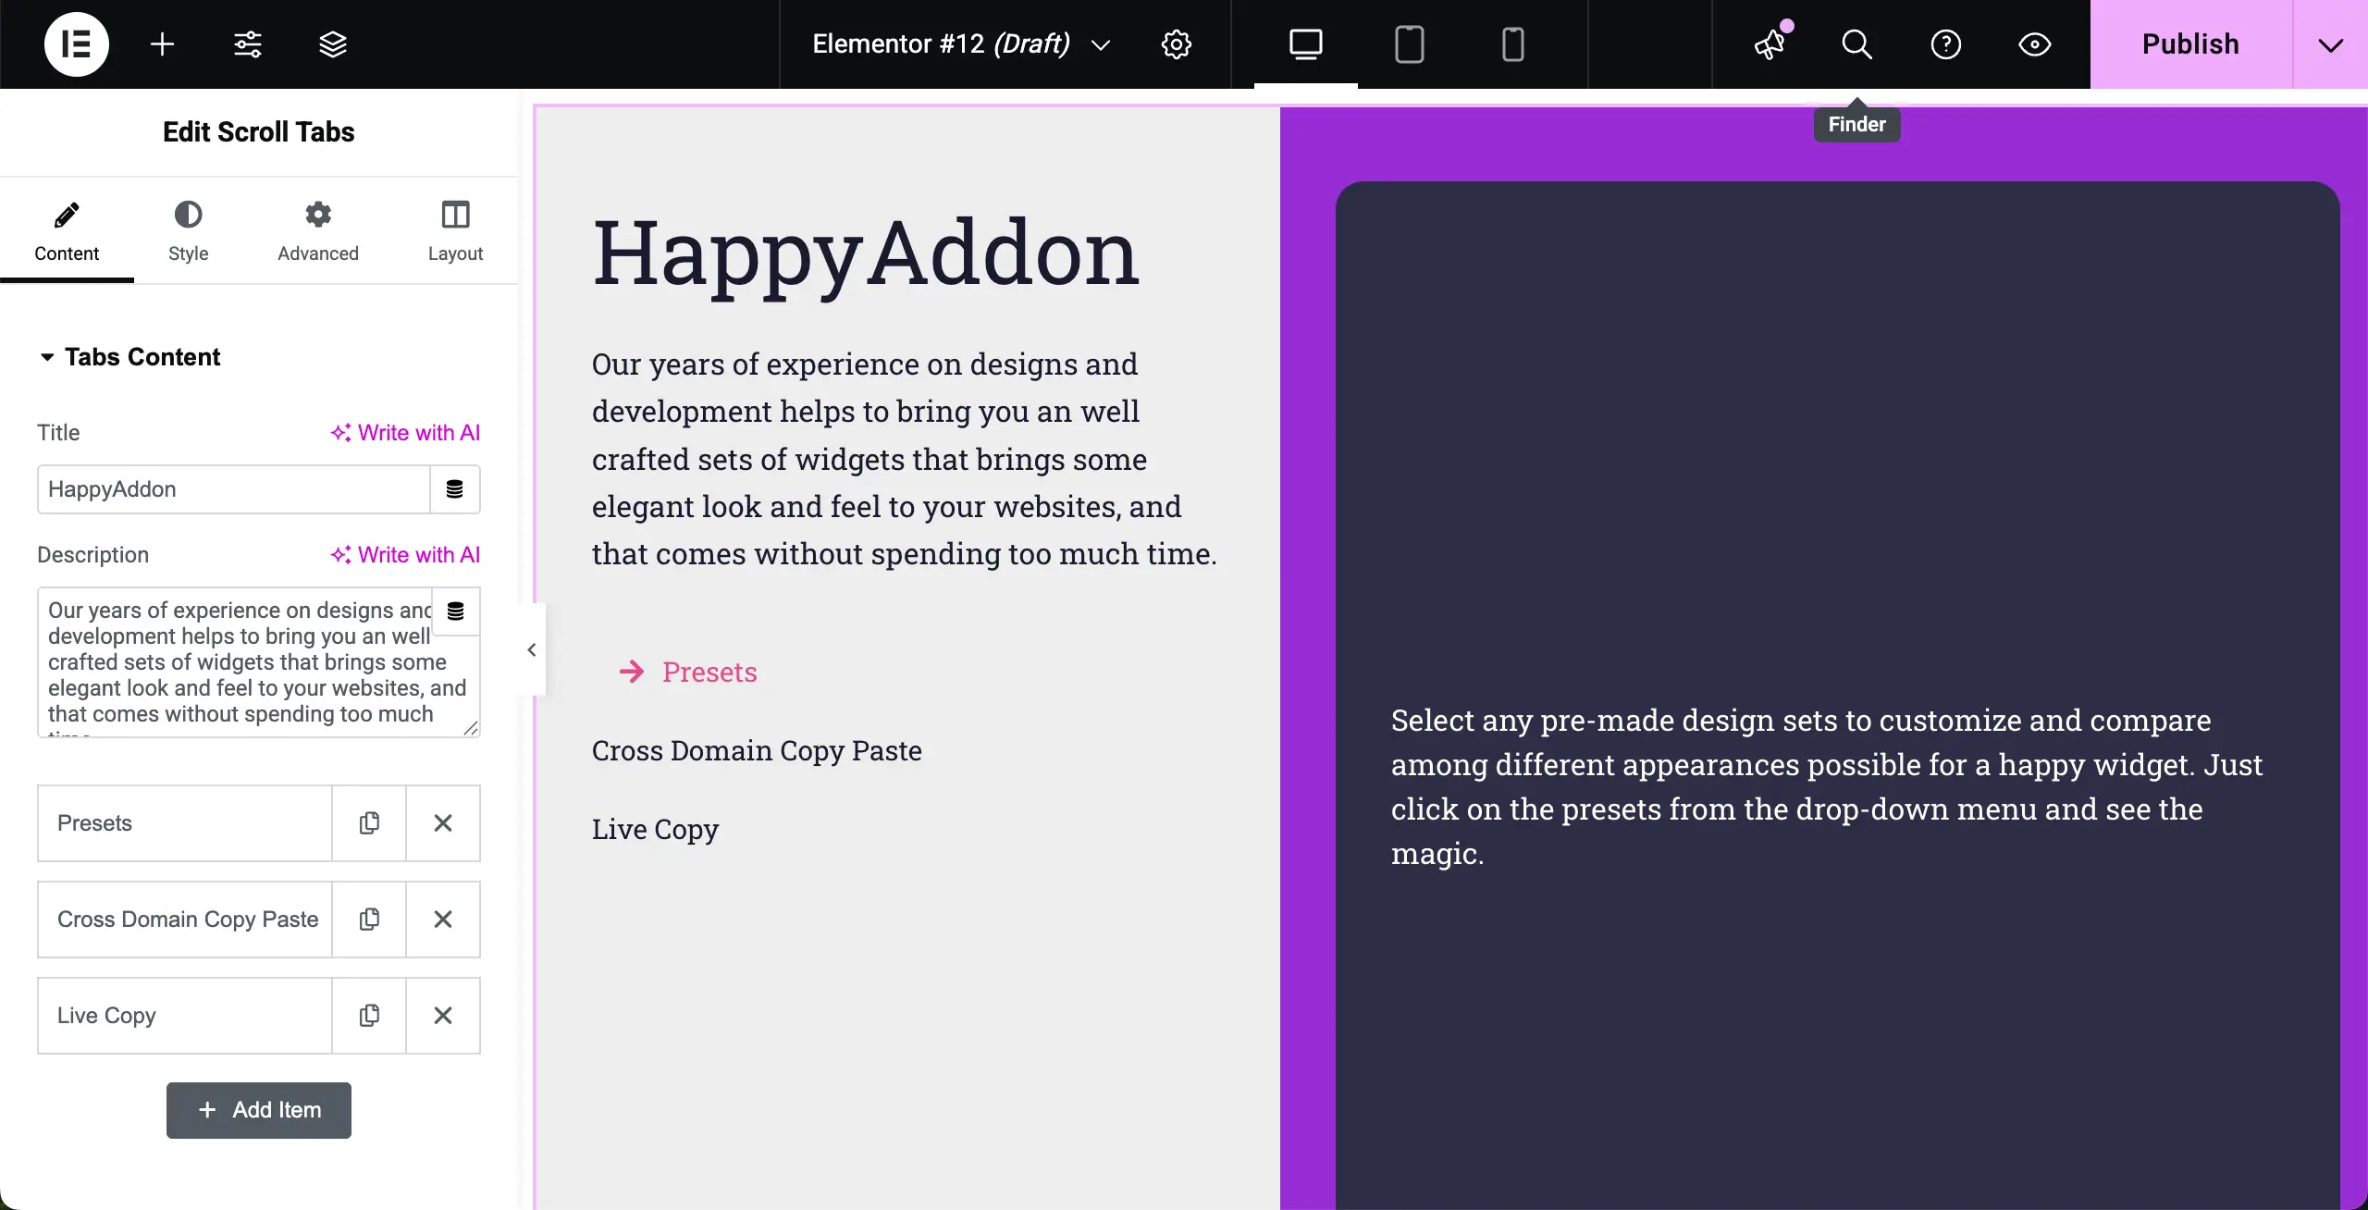This screenshot has height=1210, width=2368.
Task: Expand the Cross Domain Copy Paste repeater item
Action: click(185, 920)
